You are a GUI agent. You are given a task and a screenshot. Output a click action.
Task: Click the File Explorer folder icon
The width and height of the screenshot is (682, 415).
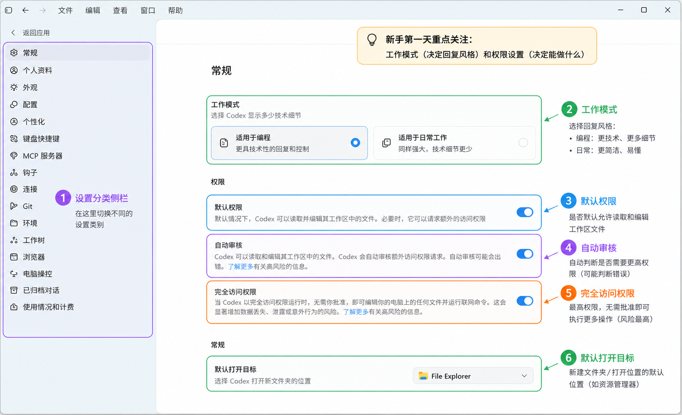pyautogui.click(x=423, y=376)
